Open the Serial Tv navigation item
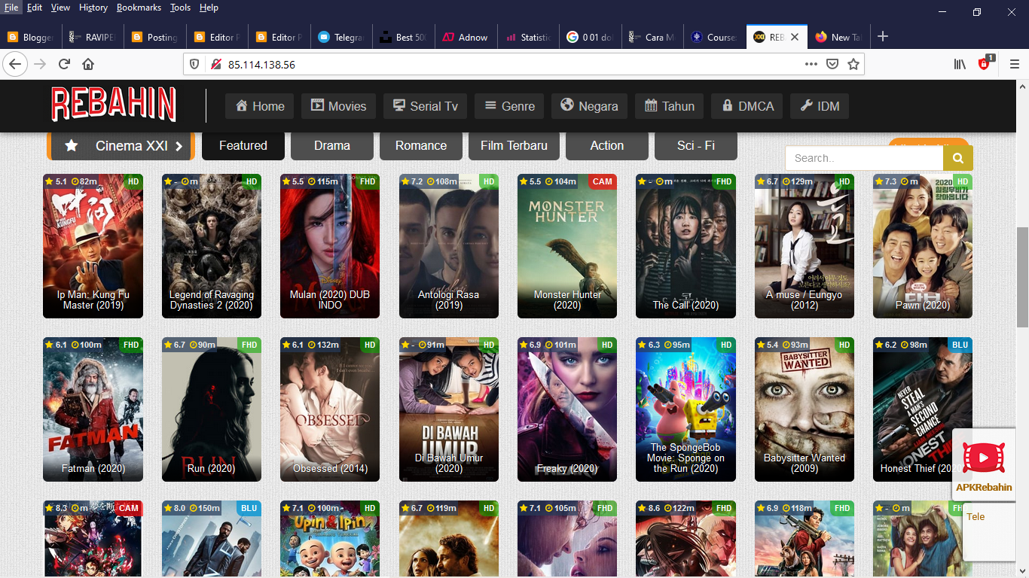The image size is (1029, 578). point(425,106)
